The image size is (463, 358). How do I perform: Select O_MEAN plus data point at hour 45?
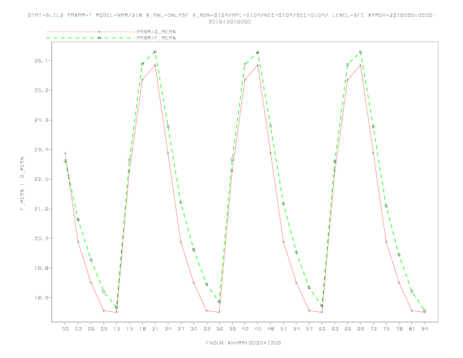coord(258,65)
